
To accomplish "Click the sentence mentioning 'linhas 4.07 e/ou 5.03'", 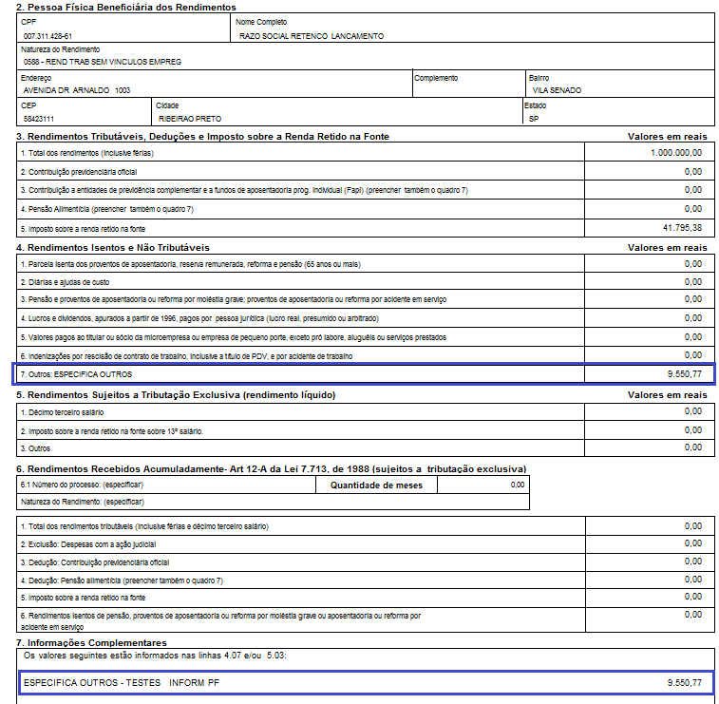I will [155, 656].
